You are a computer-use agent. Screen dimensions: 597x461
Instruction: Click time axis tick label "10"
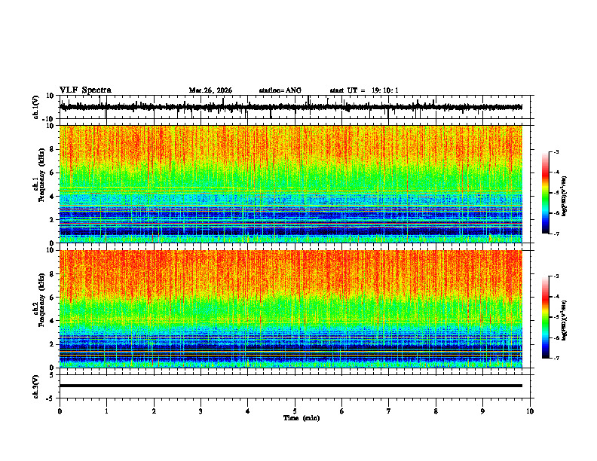(x=530, y=411)
